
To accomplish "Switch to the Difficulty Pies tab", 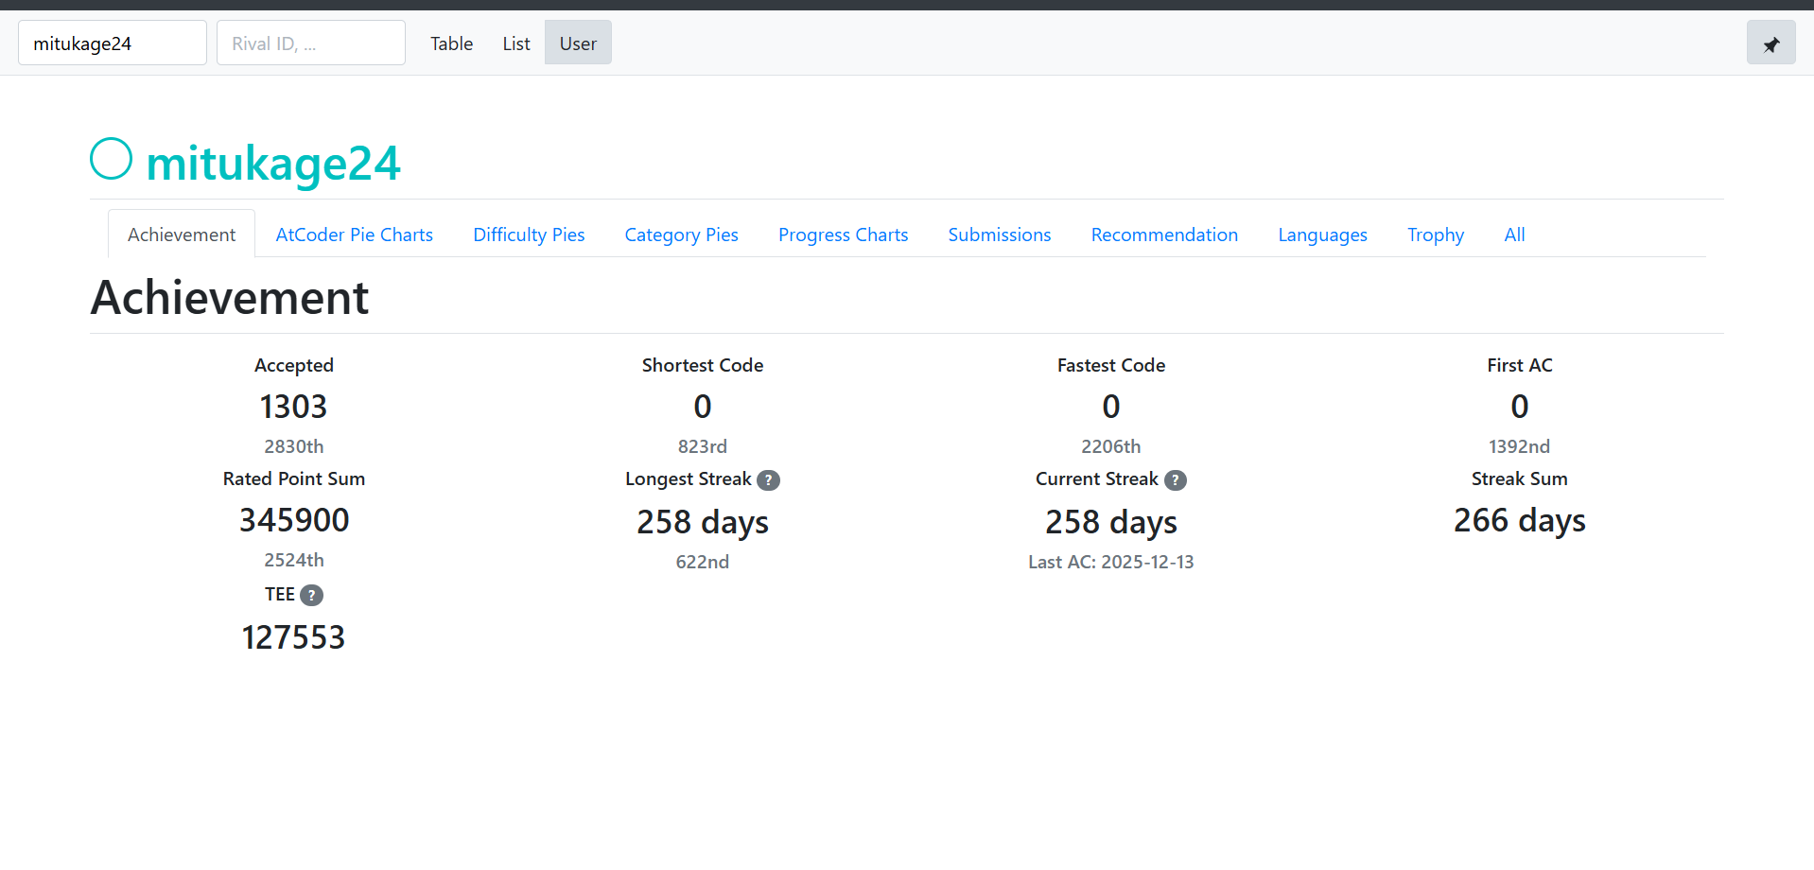I will coord(529,235).
